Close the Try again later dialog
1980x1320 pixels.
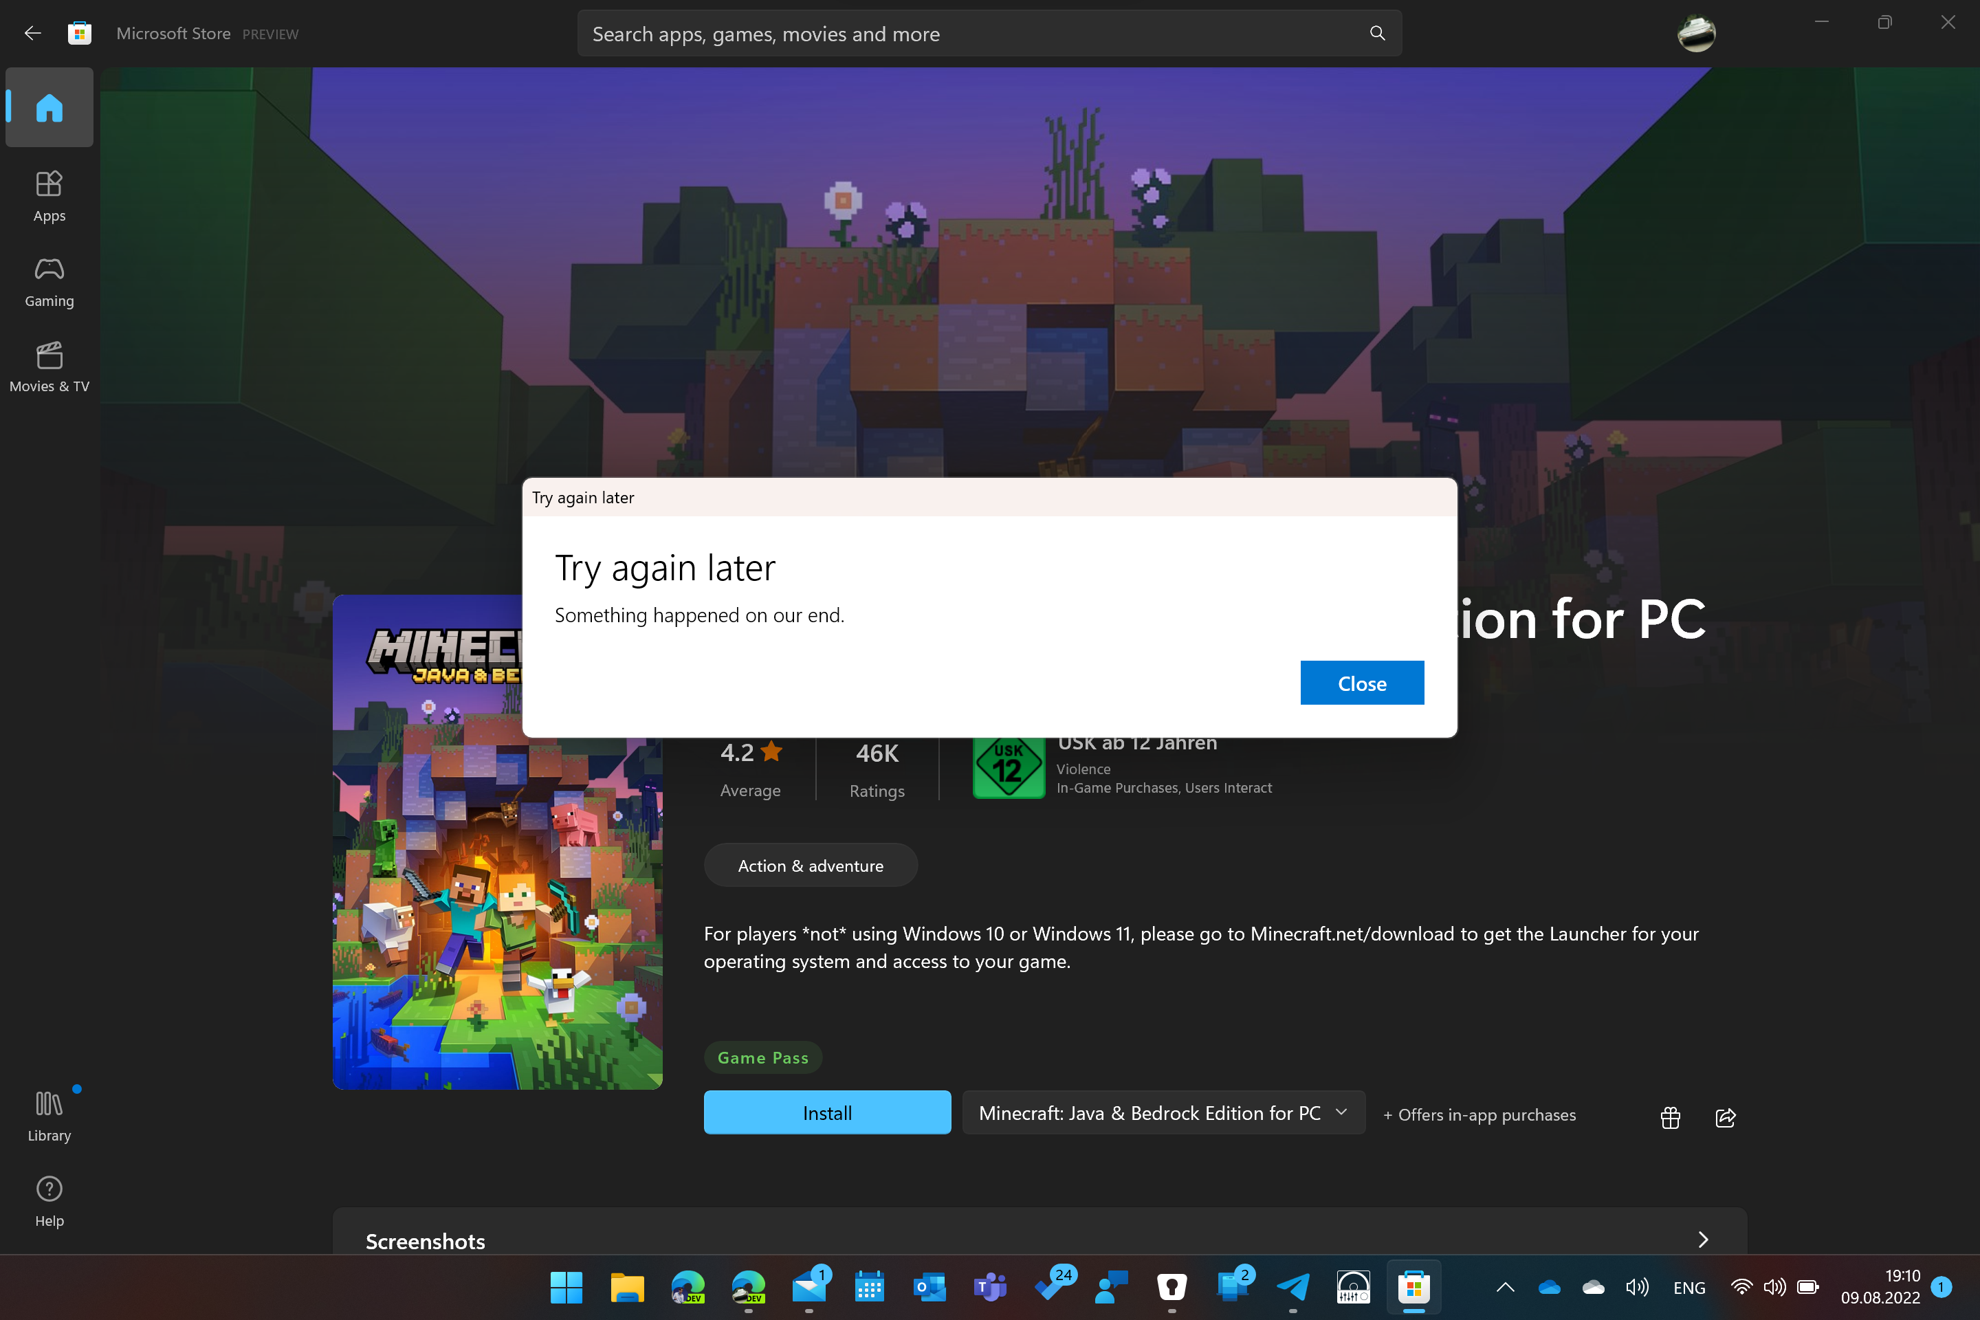point(1361,683)
